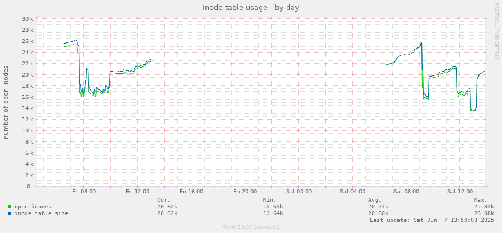
Task: Click the 'Fri 12:00' time axis label
Action: click(x=137, y=192)
